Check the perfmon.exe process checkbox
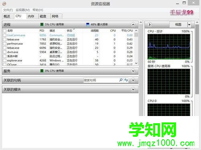The width and height of the screenshot is (201, 150). [x=5, y=44]
